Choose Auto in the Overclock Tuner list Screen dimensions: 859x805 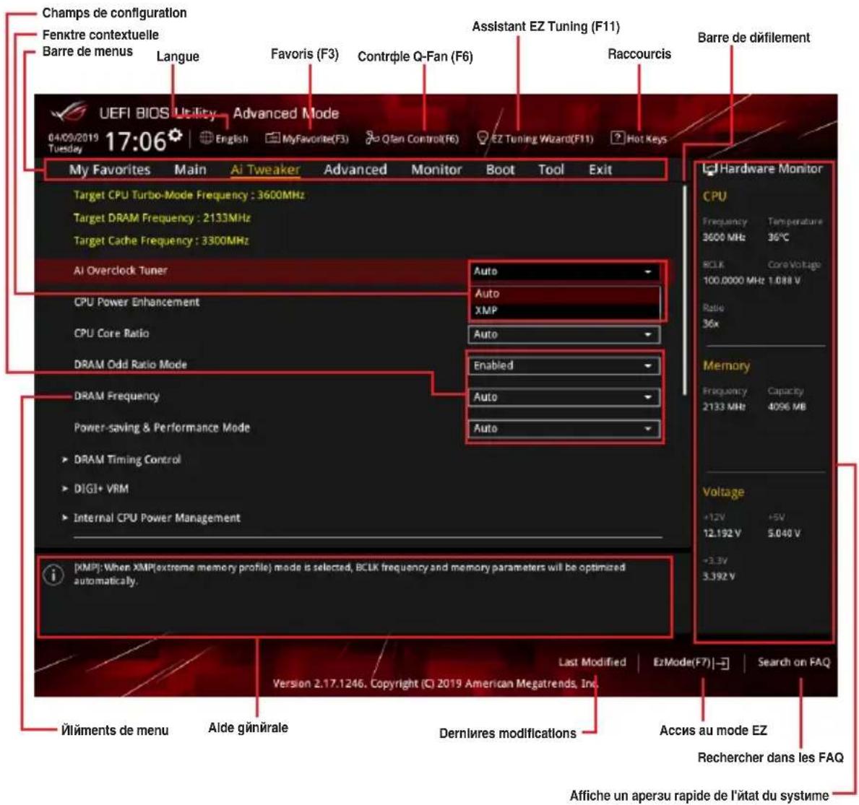(x=564, y=294)
